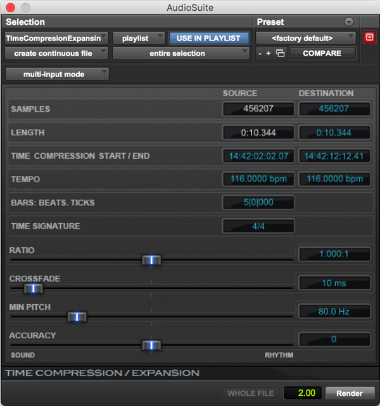Toggle the COMPARE button

click(322, 53)
